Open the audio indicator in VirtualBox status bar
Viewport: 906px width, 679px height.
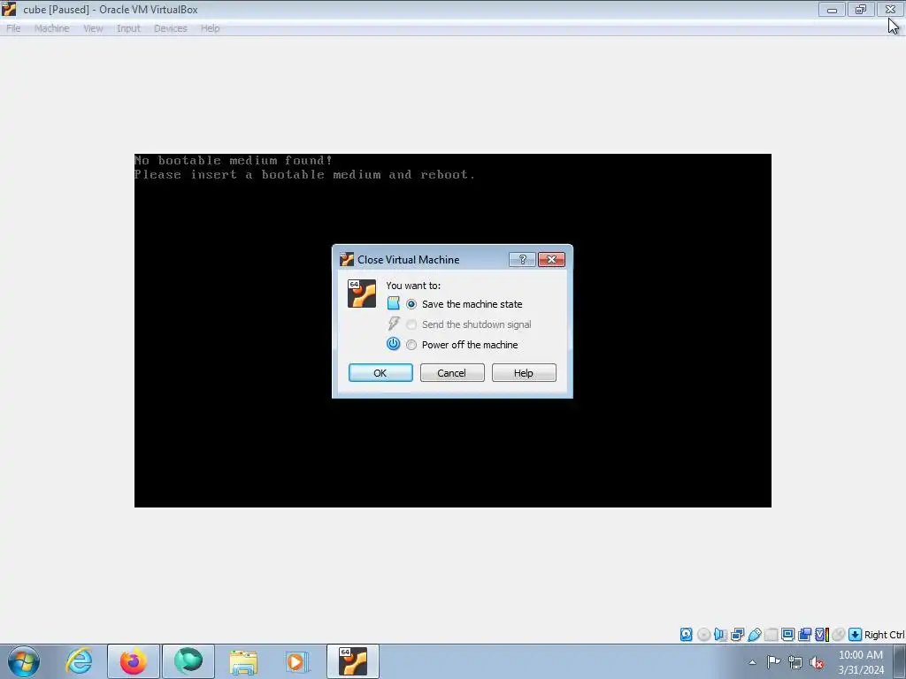[720, 635]
